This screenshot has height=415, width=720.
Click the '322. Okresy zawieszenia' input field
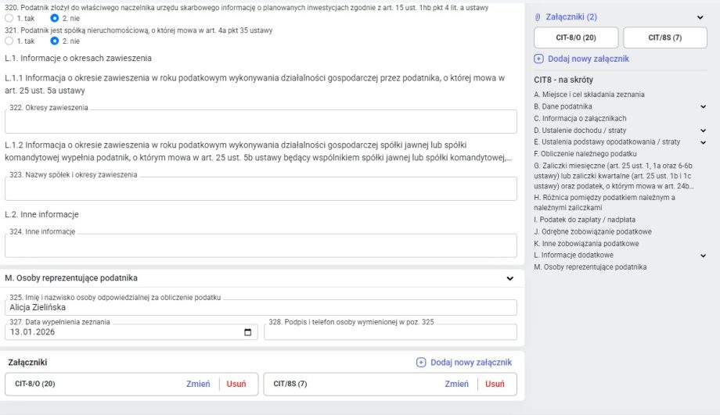(x=261, y=121)
